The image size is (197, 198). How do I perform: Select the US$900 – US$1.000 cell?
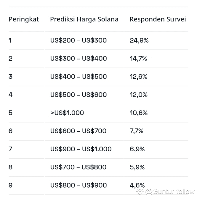81,149
